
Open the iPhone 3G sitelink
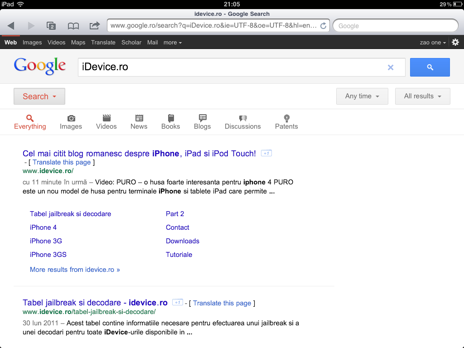[46, 241]
